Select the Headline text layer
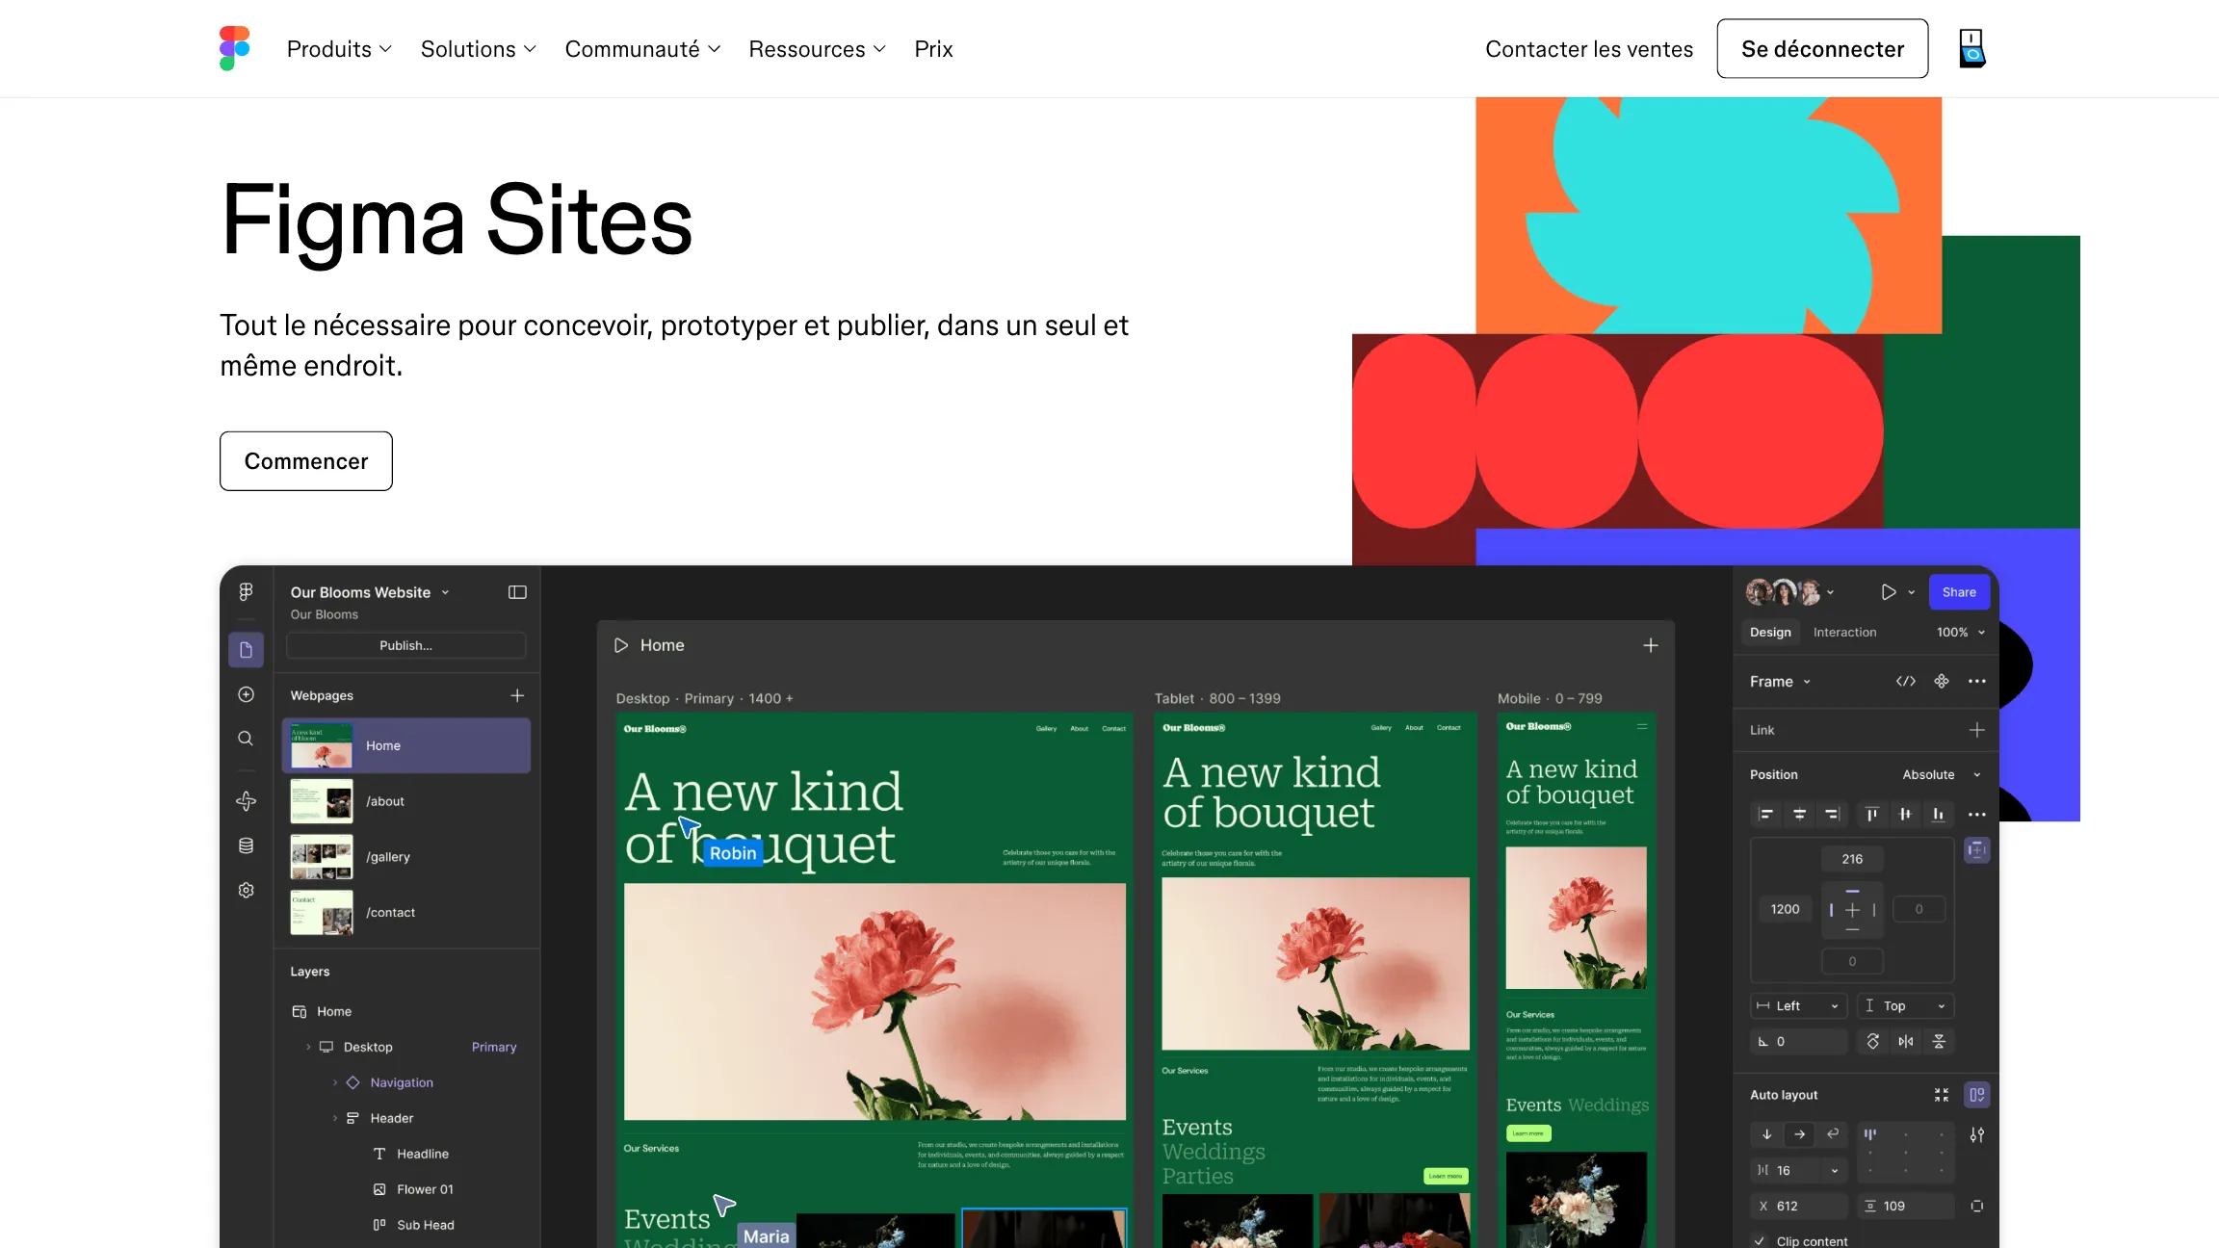2219x1248 pixels. click(411, 1154)
